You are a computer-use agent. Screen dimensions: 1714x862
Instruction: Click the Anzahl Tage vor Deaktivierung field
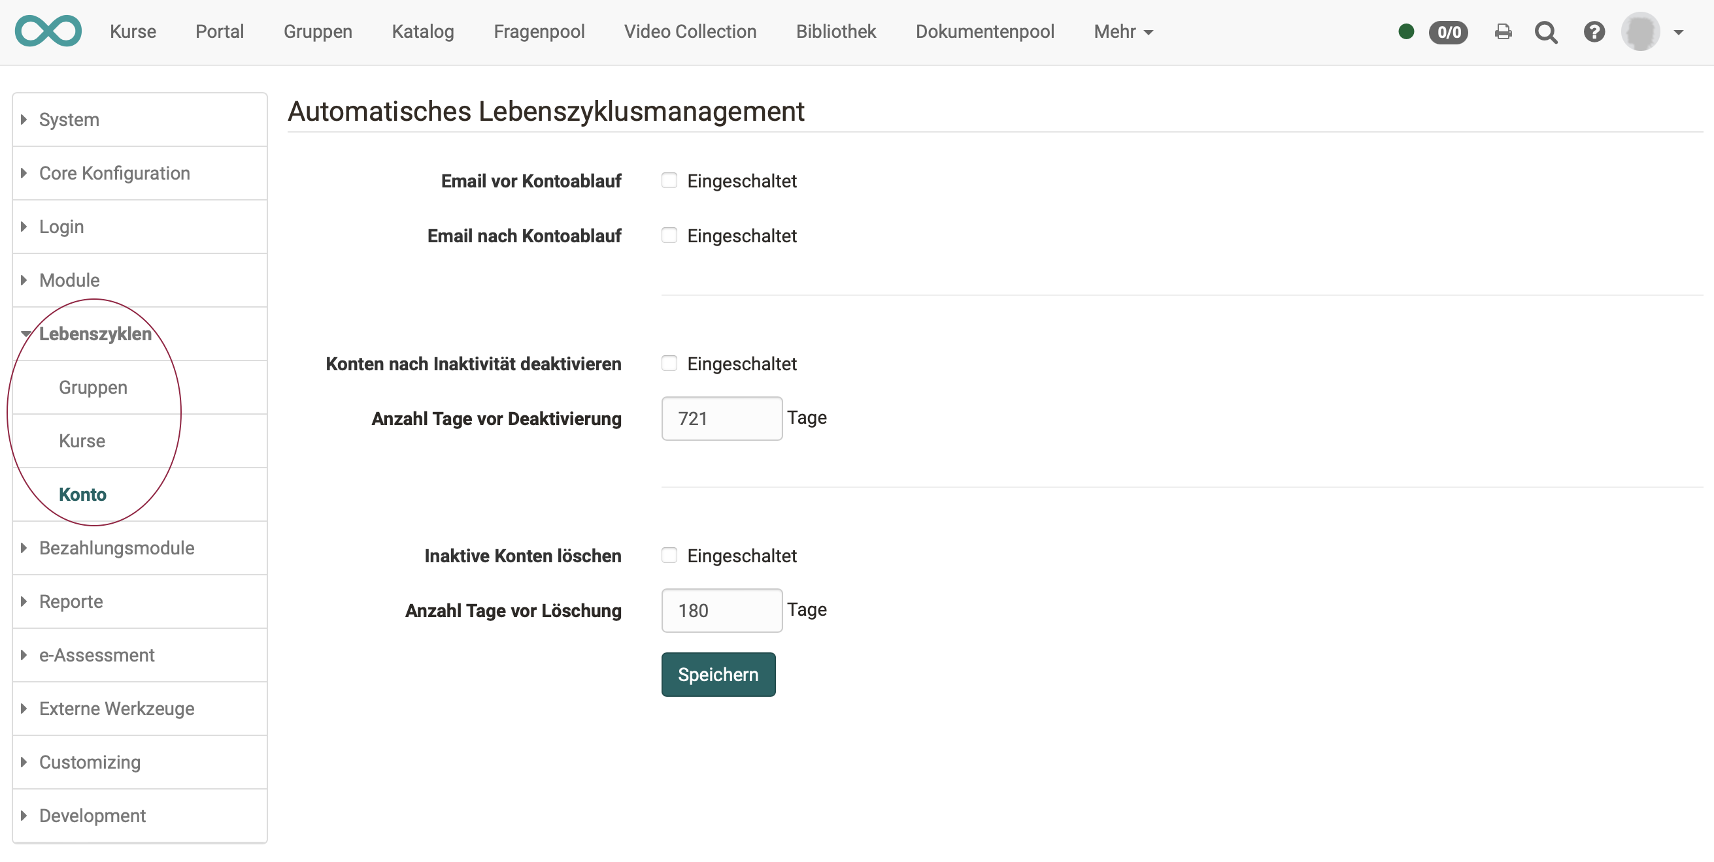[722, 419]
